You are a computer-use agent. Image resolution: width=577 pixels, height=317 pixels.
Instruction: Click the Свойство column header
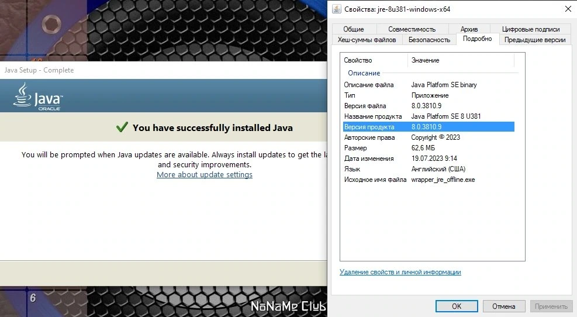(374, 60)
